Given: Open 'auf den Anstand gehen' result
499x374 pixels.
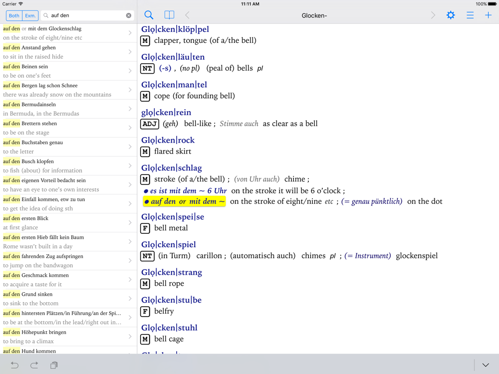Looking at the screenshot, I should [68, 52].
